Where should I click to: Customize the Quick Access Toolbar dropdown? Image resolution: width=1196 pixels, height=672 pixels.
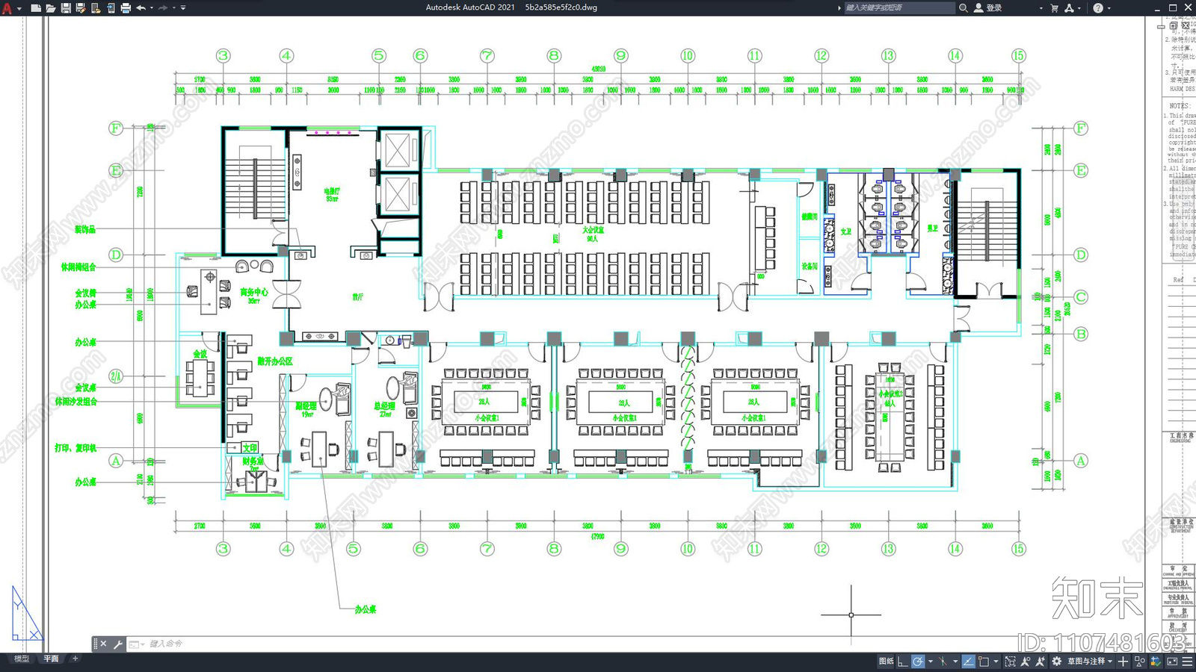pos(183,8)
